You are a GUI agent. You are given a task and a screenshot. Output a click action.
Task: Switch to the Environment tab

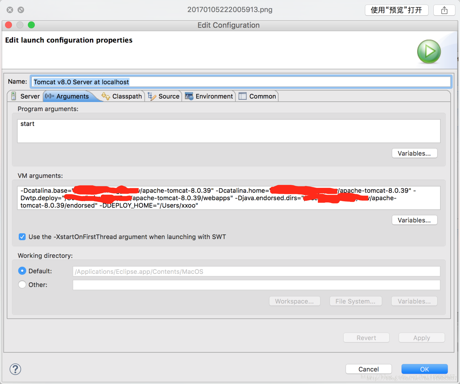pyautogui.click(x=209, y=96)
